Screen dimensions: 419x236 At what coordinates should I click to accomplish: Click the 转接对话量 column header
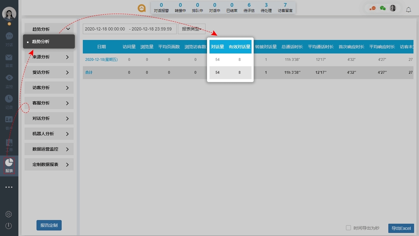[x=266, y=47]
